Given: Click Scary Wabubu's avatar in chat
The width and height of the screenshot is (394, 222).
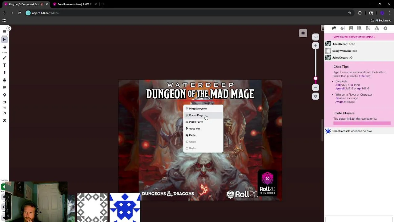Looking at the screenshot, I should pos(328,51).
